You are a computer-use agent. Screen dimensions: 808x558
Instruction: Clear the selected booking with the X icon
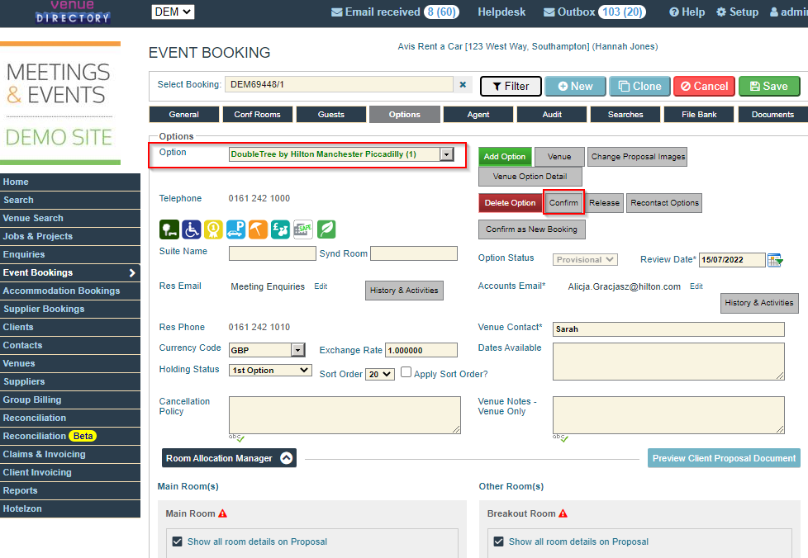coord(463,84)
